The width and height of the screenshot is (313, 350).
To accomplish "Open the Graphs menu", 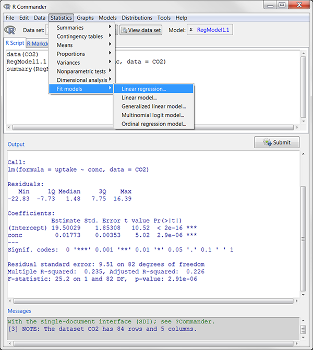I will [x=85, y=18].
